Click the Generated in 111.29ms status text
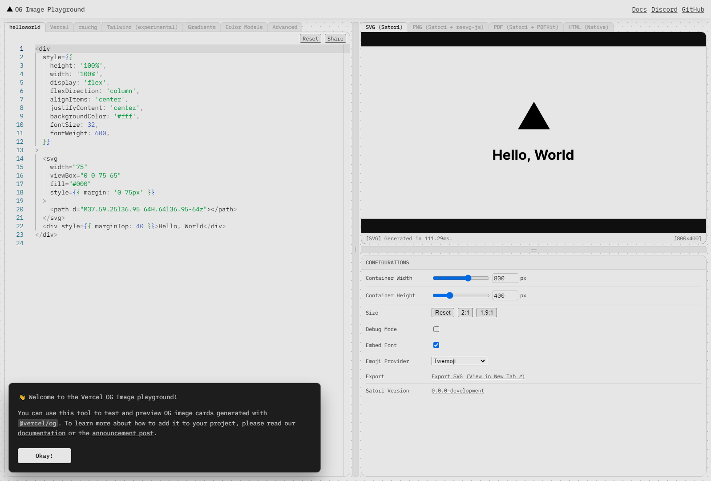Screen dimensions: 711x481 [409, 238]
